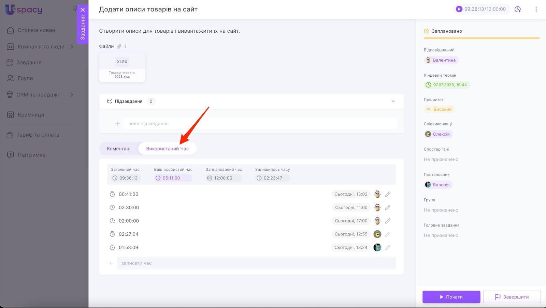Image resolution: width=546 pixels, height=308 pixels.
Task: Click the Uspacy logo
Action: point(24,10)
